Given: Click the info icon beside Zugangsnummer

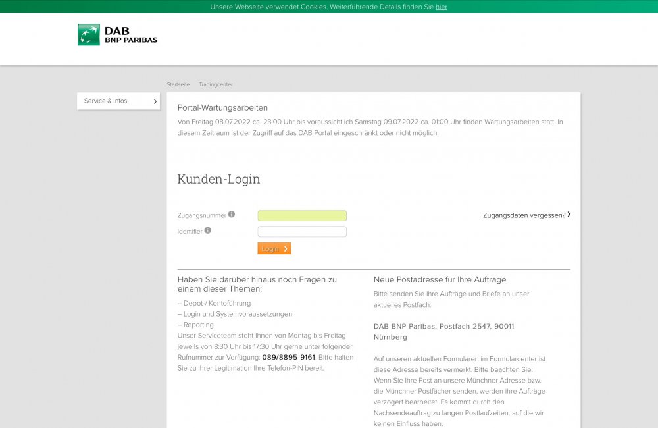Looking at the screenshot, I should (232, 214).
